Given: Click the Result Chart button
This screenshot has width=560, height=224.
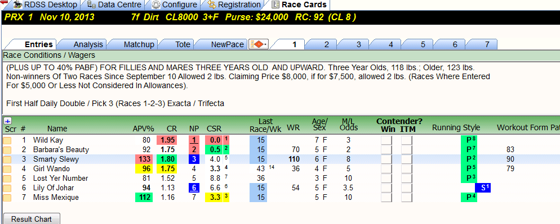Looking at the screenshot, I should (32, 219).
